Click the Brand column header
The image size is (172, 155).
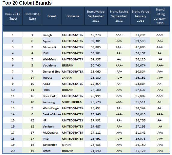click(x=52, y=16)
